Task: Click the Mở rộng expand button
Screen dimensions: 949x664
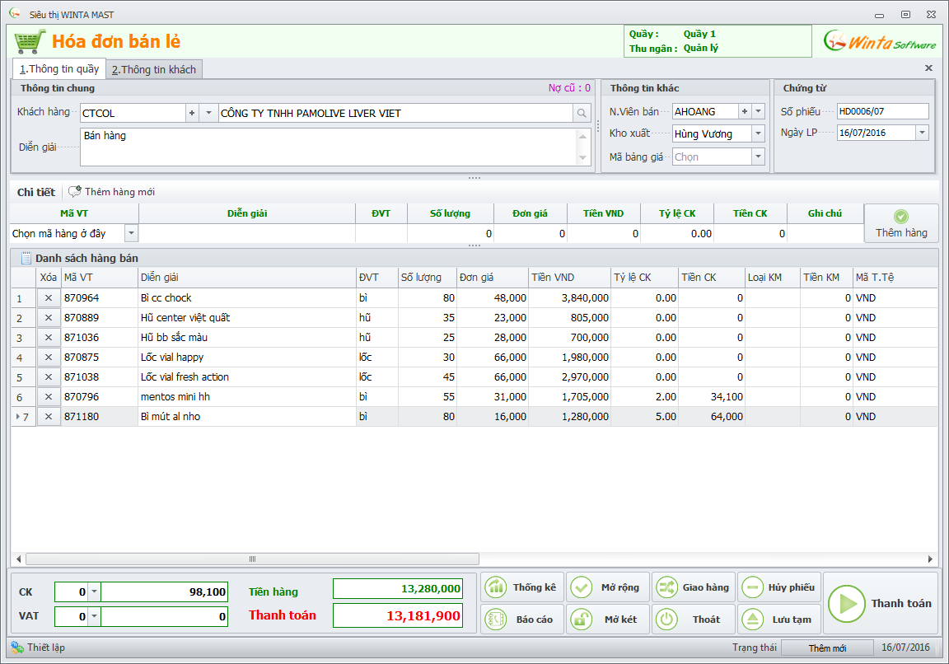Action: [x=608, y=587]
